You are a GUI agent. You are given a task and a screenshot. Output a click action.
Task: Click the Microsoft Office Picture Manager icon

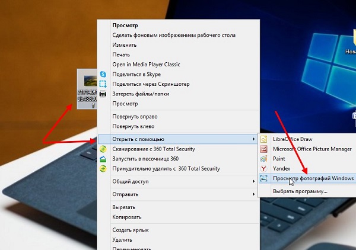click(263, 149)
